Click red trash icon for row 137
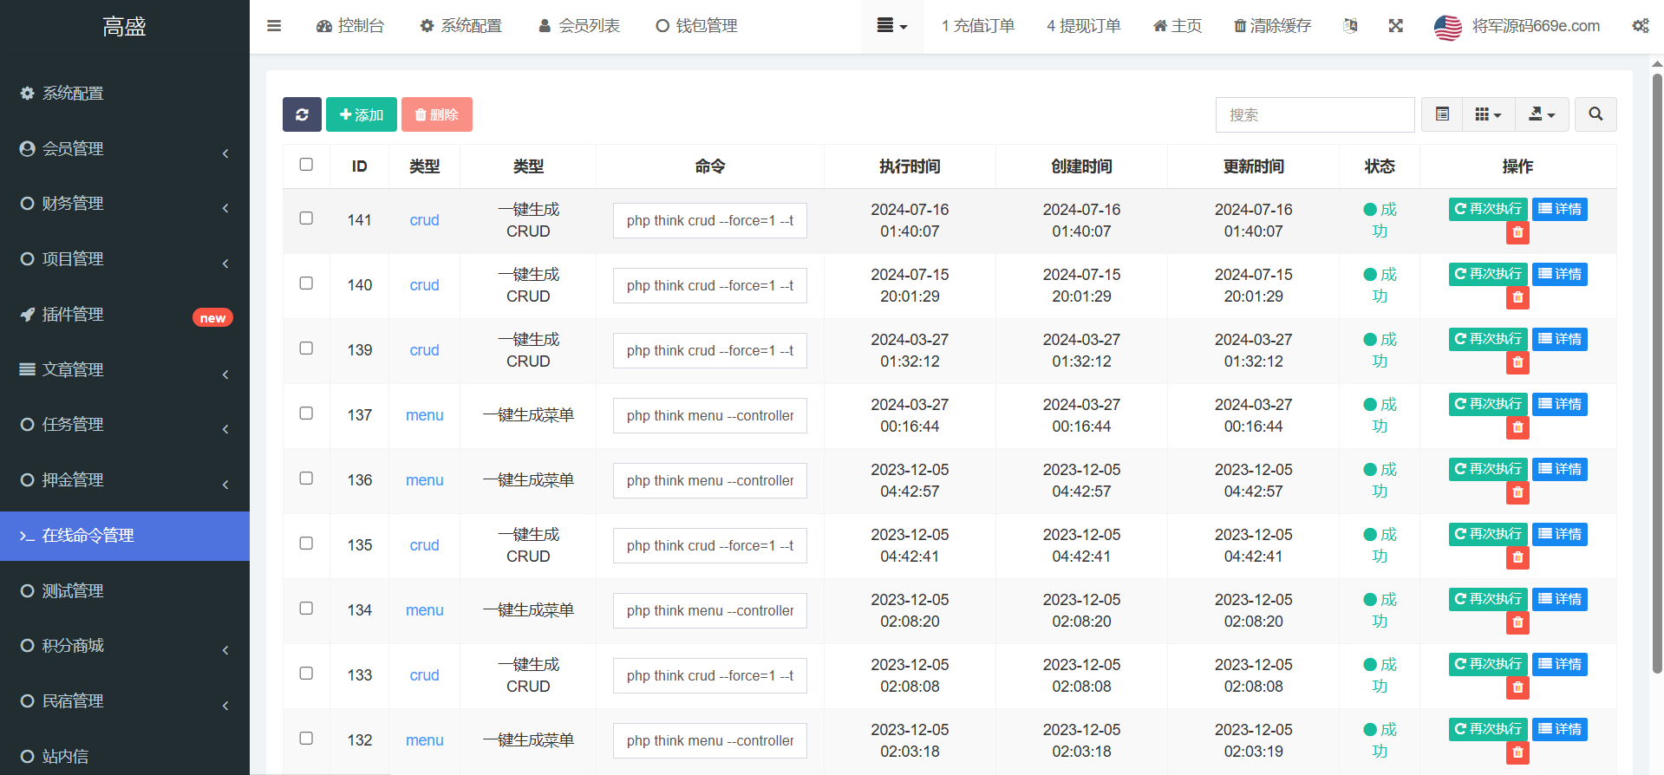This screenshot has height=775, width=1664. 1517,427
